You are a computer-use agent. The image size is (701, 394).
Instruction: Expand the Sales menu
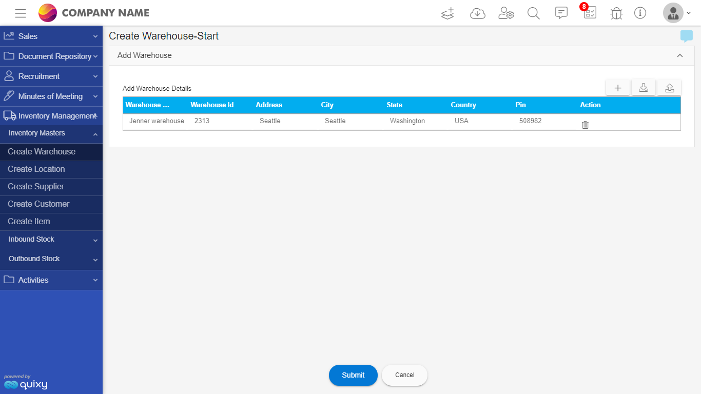(51, 36)
